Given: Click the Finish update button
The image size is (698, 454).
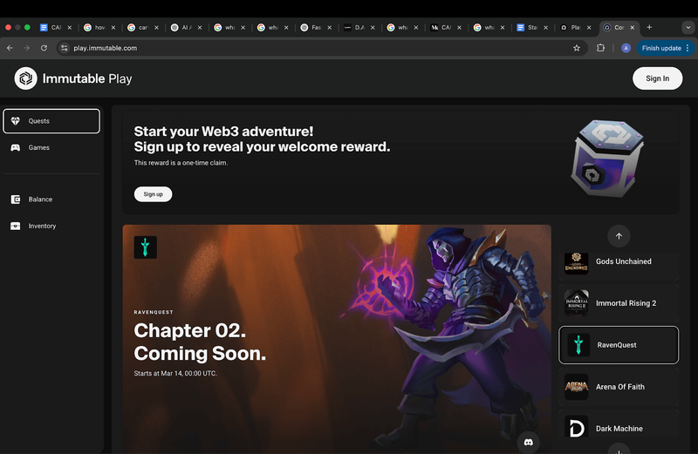Looking at the screenshot, I should 665,48.
